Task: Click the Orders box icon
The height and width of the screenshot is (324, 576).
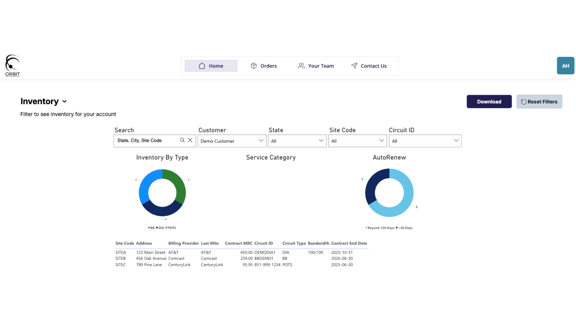Action: tap(253, 66)
